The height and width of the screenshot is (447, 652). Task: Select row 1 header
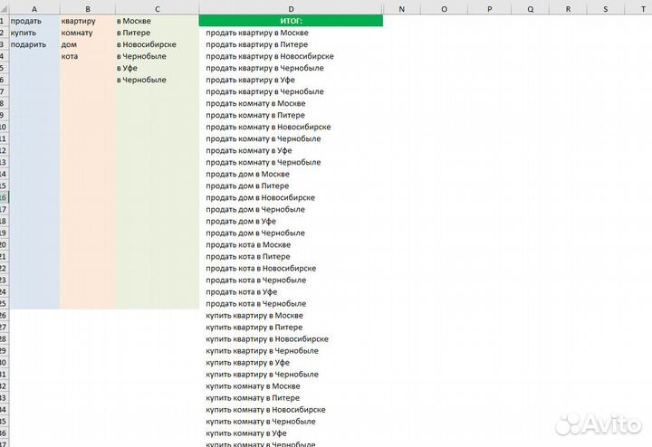coord(5,21)
